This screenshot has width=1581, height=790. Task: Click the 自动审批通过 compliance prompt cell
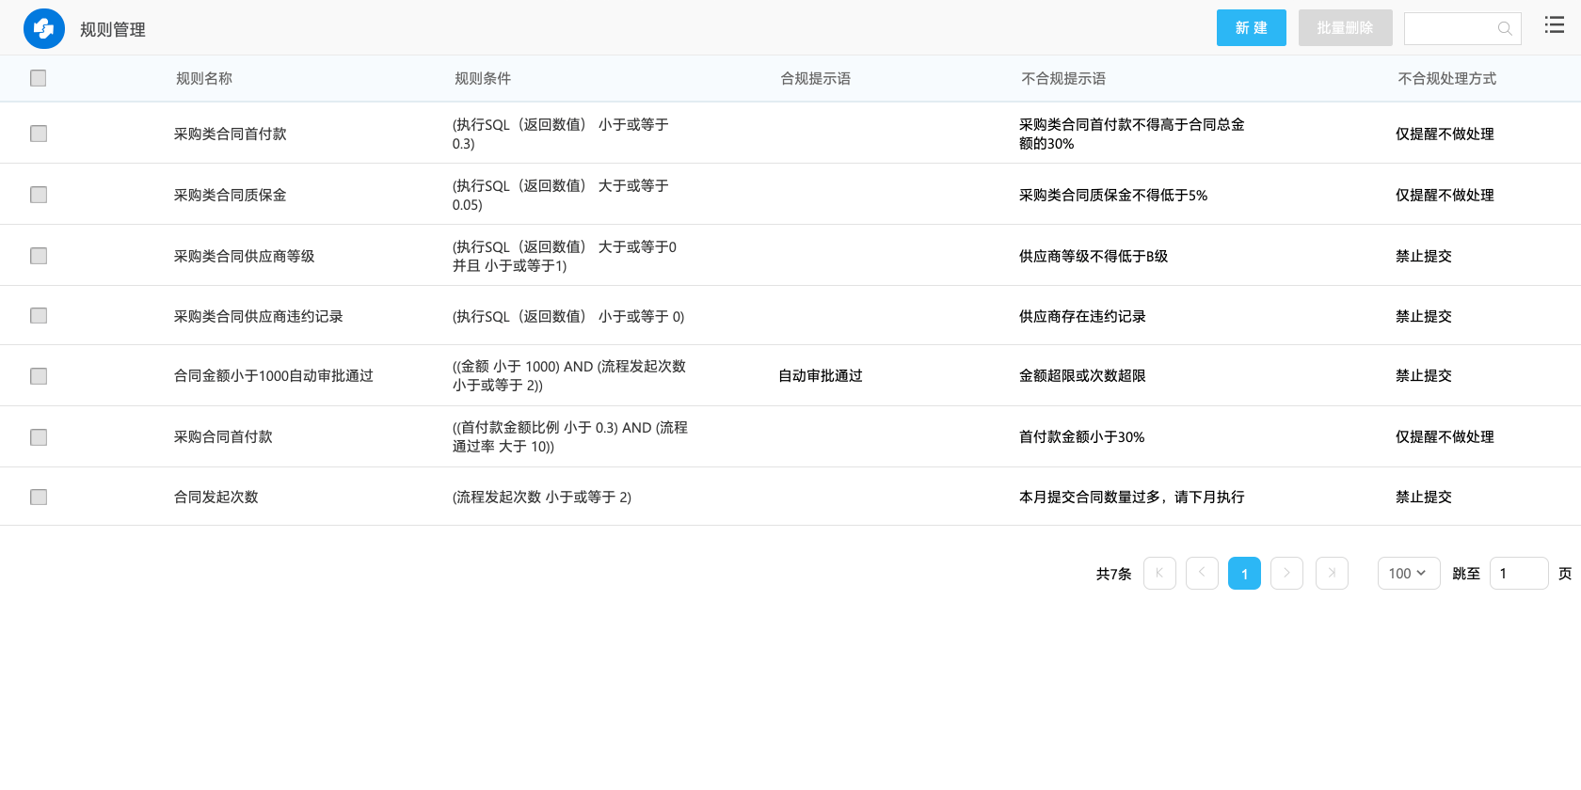[x=821, y=376]
